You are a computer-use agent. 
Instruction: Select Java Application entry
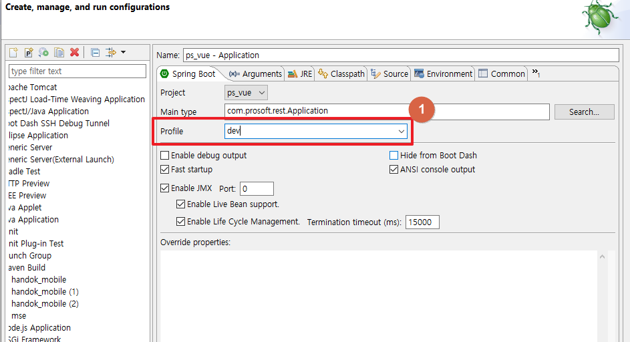[x=34, y=220]
